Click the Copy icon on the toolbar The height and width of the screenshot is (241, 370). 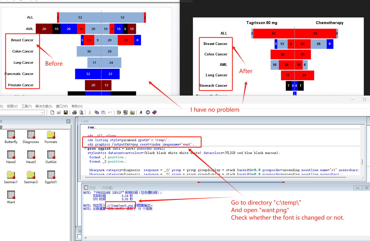(97, 112)
